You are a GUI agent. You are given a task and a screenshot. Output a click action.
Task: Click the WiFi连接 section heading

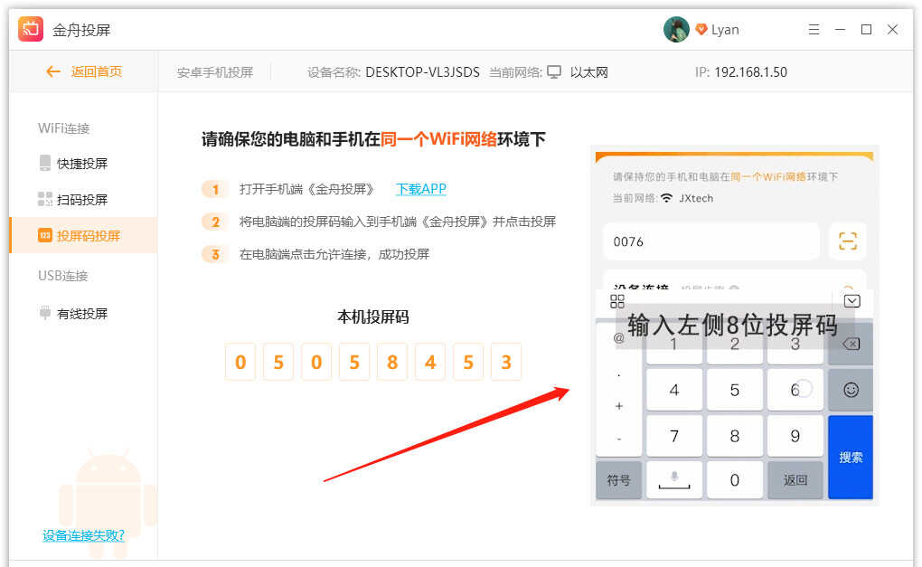click(x=63, y=128)
